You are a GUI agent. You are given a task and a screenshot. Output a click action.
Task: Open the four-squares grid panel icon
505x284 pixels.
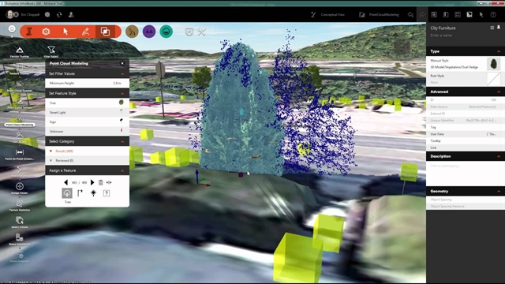point(458,14)
